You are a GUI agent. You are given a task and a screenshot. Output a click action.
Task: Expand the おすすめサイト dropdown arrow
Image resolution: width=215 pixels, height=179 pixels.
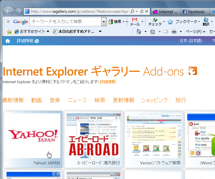click(x=48, y=32)
